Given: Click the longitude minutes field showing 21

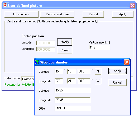Looking at the screenshot, I should 71,81.
